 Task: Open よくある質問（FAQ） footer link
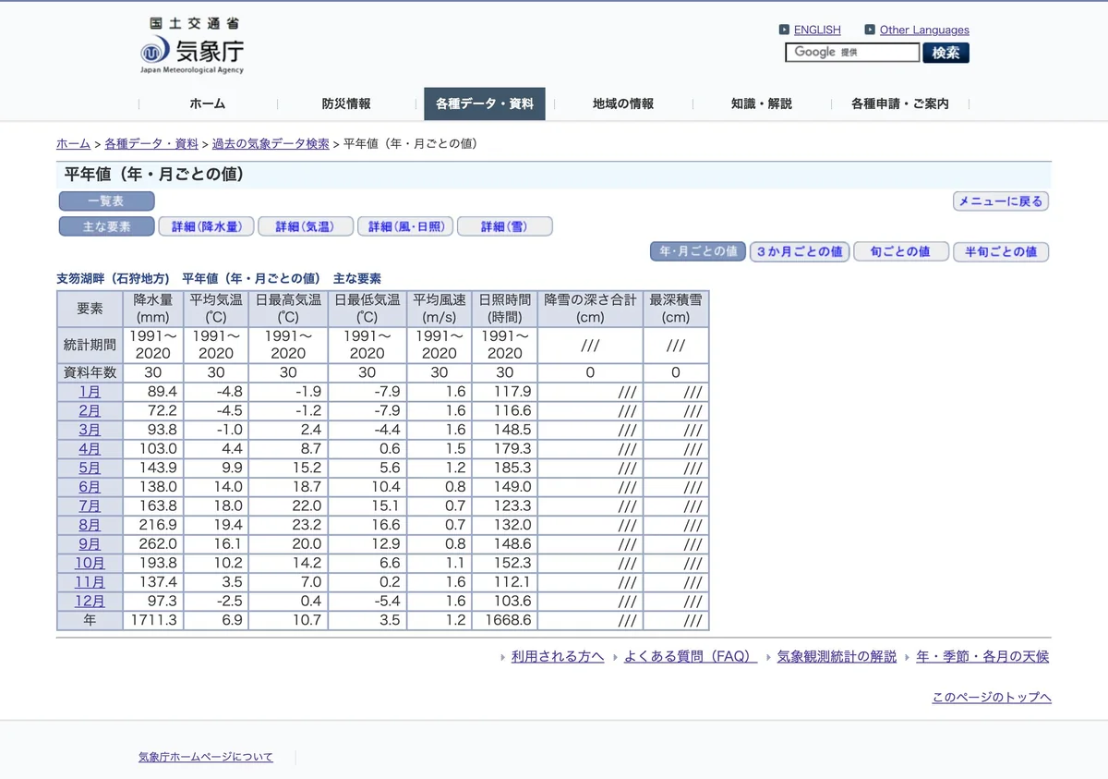coord(691,656)
